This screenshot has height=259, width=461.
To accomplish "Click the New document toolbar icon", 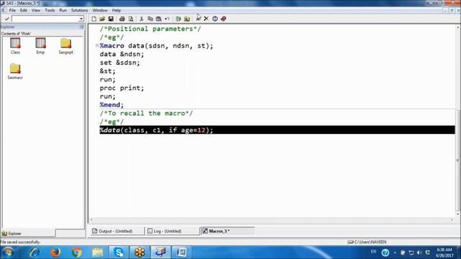I will 94,19.
